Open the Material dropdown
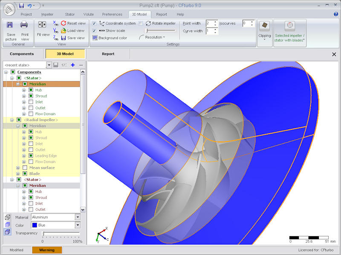Viewport: 341px width, 255px height. pos(78,217)
